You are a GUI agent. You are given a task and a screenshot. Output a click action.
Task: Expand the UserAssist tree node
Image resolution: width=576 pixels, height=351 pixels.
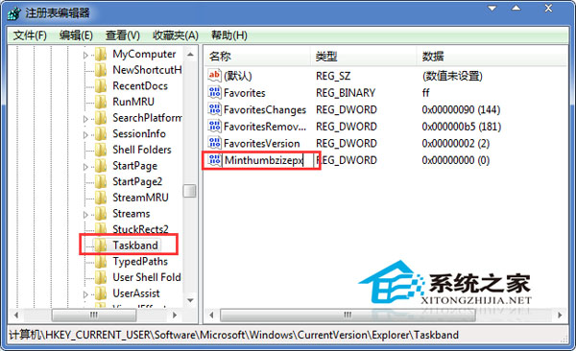(85, 294)
